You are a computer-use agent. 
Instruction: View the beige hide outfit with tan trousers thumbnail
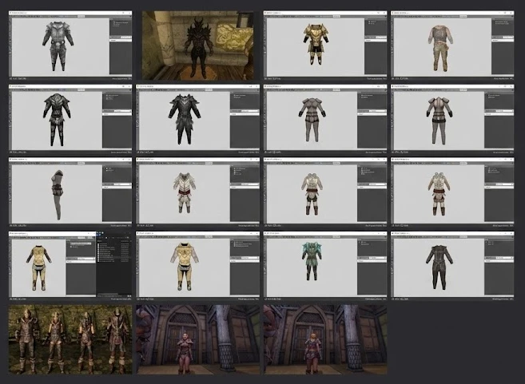click(452, 46)
